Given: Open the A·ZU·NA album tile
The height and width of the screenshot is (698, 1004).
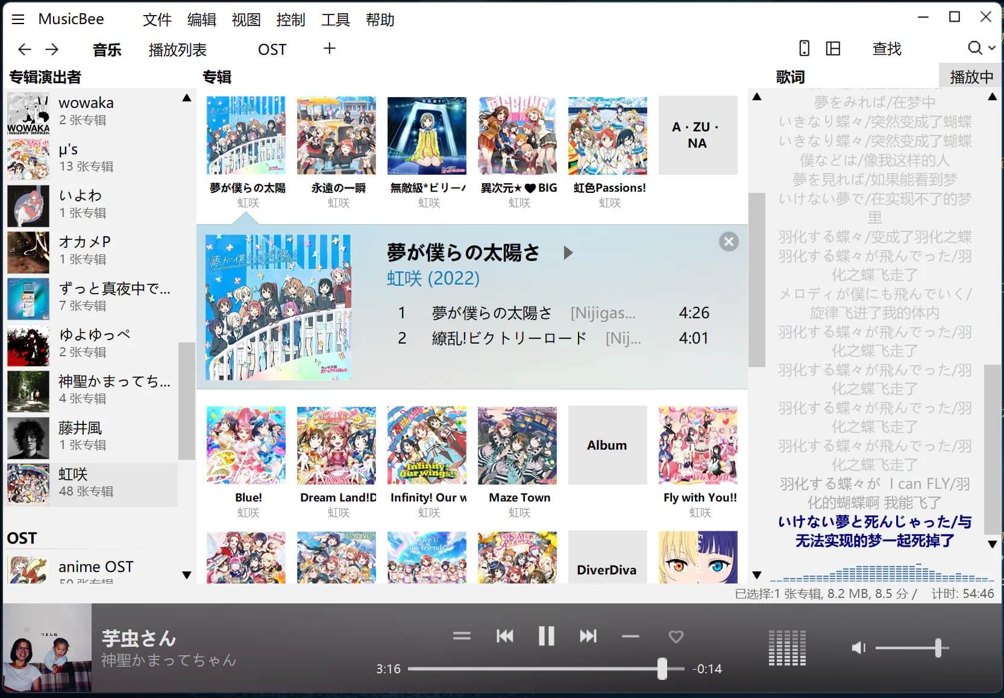Looking at the screenshot, I should tap(698, 136).
